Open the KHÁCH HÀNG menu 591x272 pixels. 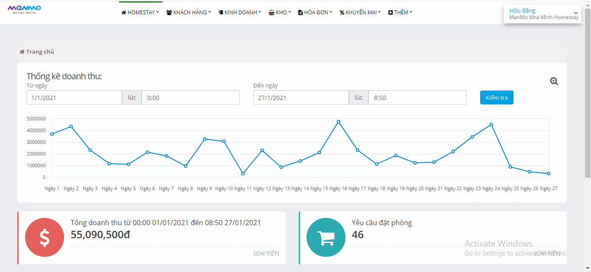click(188, 13)
